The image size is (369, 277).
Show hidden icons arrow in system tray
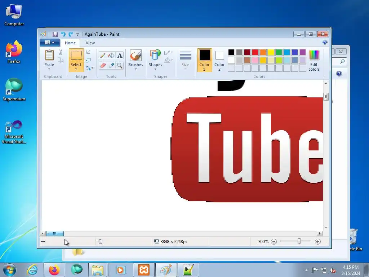(306, 270)
